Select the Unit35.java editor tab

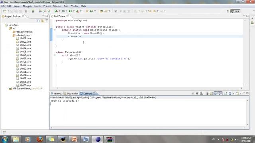click(x=59, y=16)
